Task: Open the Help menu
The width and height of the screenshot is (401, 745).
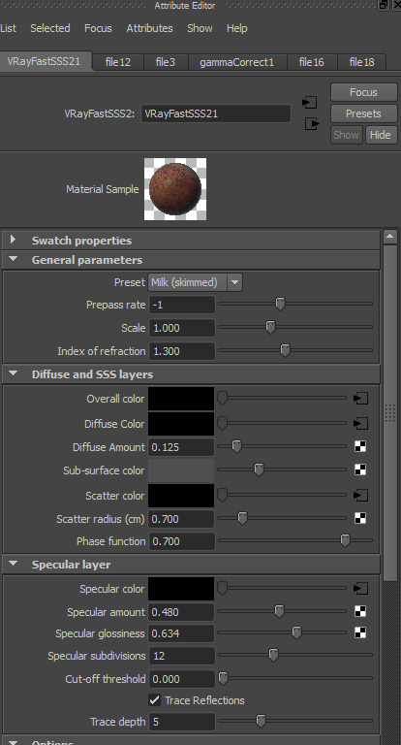Action: tap(236, 28)
